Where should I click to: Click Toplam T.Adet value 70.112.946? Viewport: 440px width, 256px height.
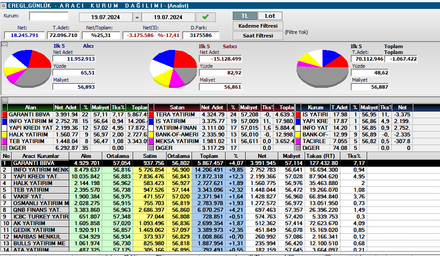tap(367, 59)
